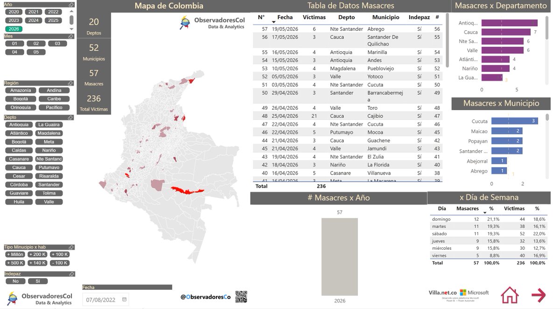Click the Cucuta blue bar in municipality chart
The height and width of the screenshot is (309, 560).
[515, 121]
